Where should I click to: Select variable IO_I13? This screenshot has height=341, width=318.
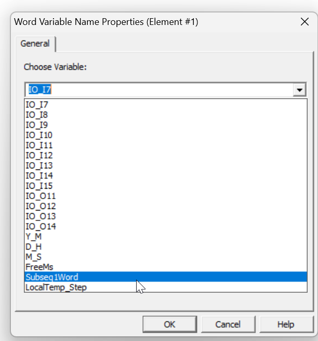click(x=166, y=165)
